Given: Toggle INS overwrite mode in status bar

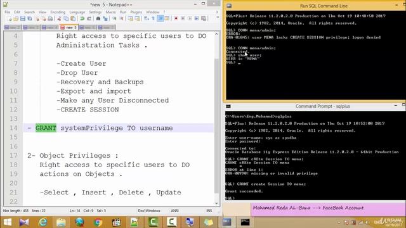Looking at the screenshot, I should [x=209, y=211].
